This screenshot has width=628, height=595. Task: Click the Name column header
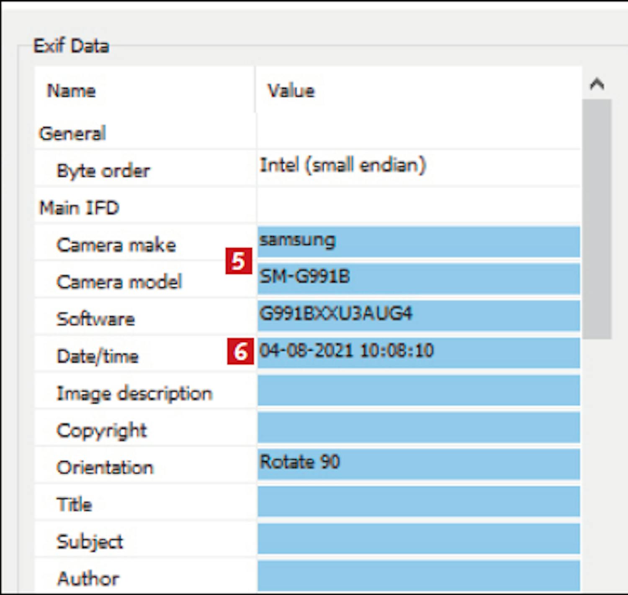[72, 91]
